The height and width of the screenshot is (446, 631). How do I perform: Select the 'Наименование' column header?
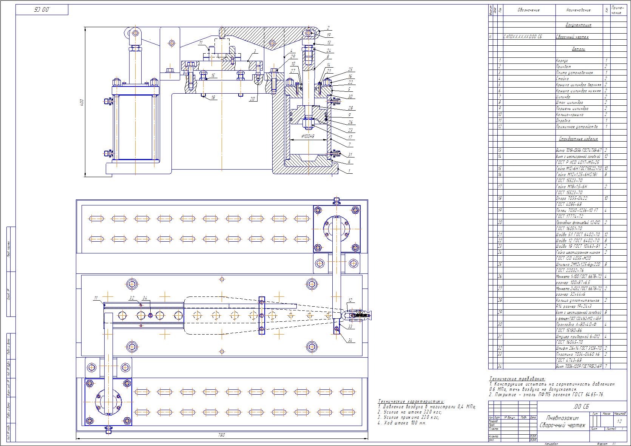[578, 10]
